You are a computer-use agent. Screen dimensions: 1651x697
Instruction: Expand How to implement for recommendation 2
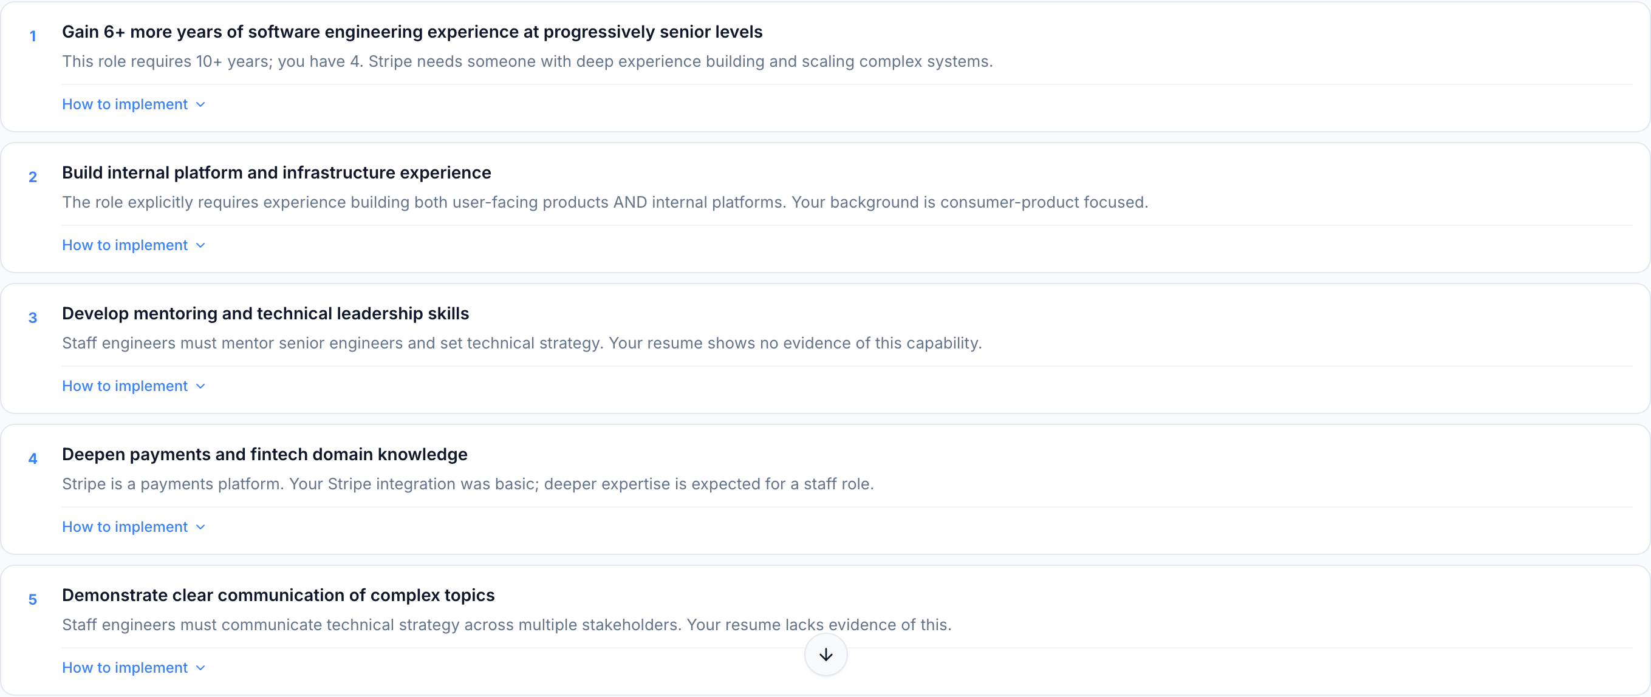pos(125,245)
